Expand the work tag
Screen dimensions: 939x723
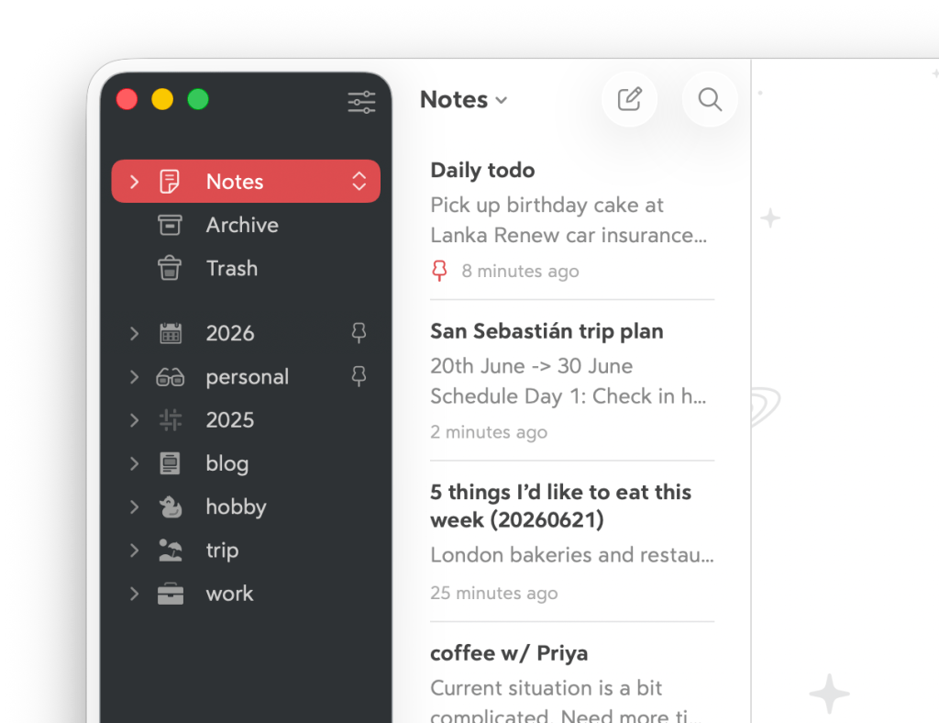point(135,594)
